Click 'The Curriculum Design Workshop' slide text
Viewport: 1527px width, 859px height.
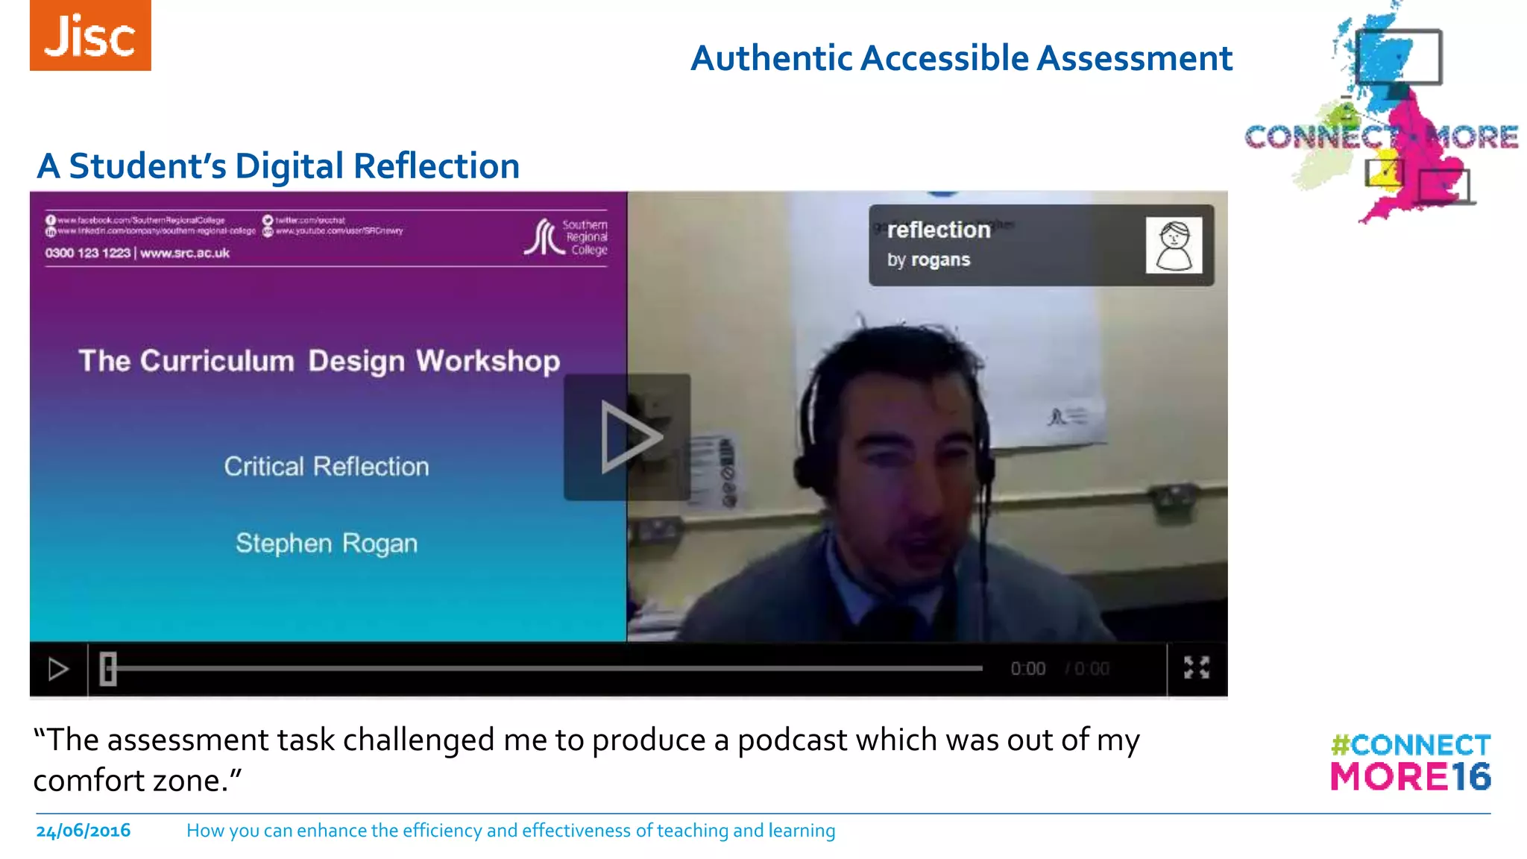(319, 361)
